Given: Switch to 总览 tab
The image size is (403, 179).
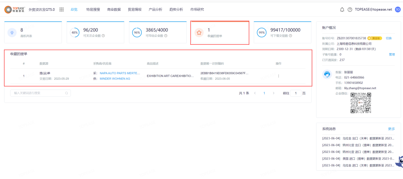Looking at the screenshot, I should 74,9.
